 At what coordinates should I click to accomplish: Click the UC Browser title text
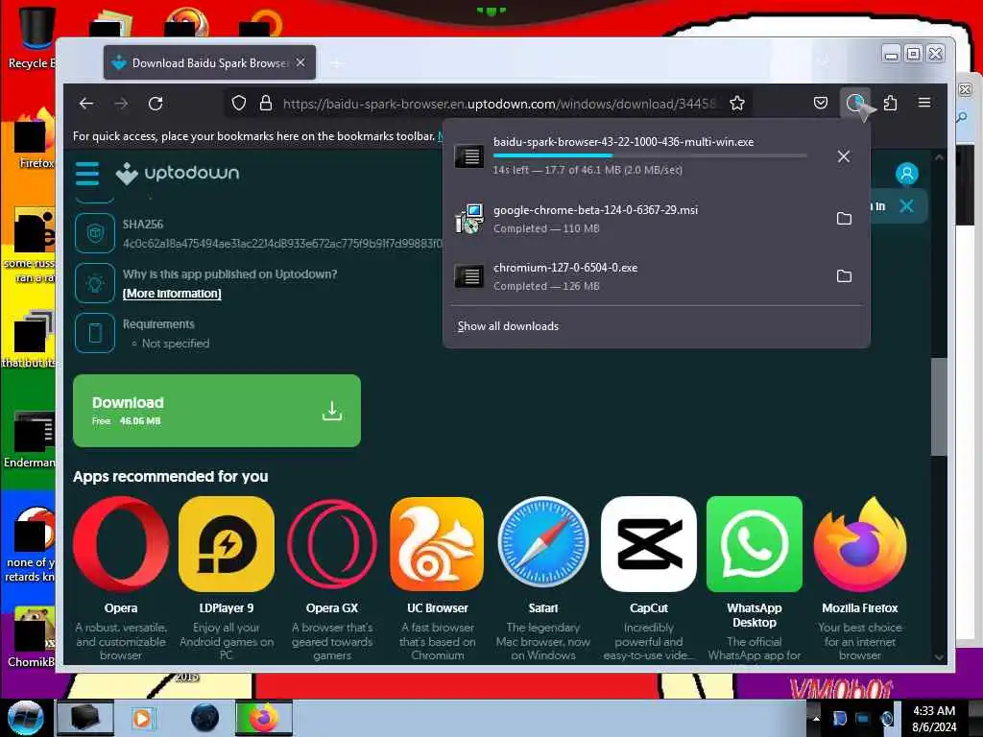coord(438,607)
